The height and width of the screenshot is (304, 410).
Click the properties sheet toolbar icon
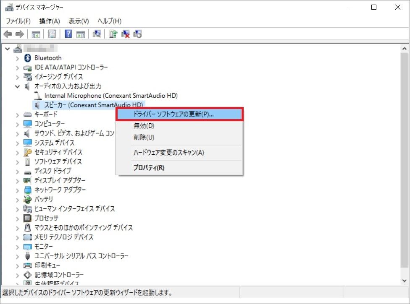coord(52,34)
